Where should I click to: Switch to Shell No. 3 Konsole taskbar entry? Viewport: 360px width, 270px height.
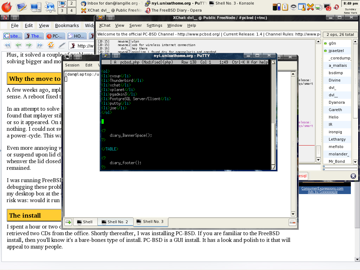(x=232, y=4)
